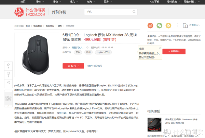205x138 pixels.
Task: Open comments via the speech bubble icon
Action: tap(8, 73)
